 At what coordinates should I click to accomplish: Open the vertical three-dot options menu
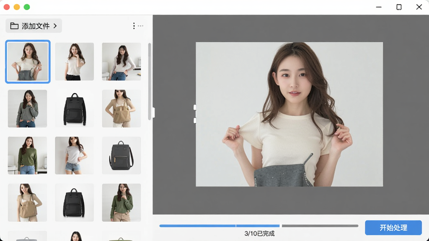pyautogui.click(x=134, y=26)
